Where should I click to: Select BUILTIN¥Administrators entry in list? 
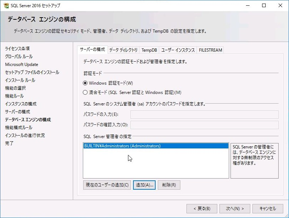[x=156, y=146]
